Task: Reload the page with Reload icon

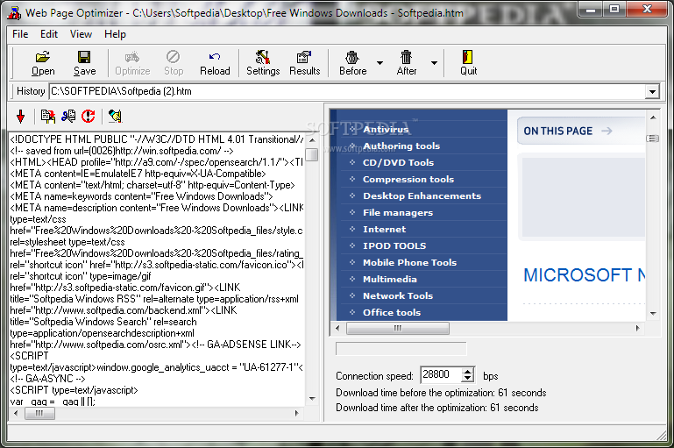Action: pyautogui.click(x=215, y=63)
